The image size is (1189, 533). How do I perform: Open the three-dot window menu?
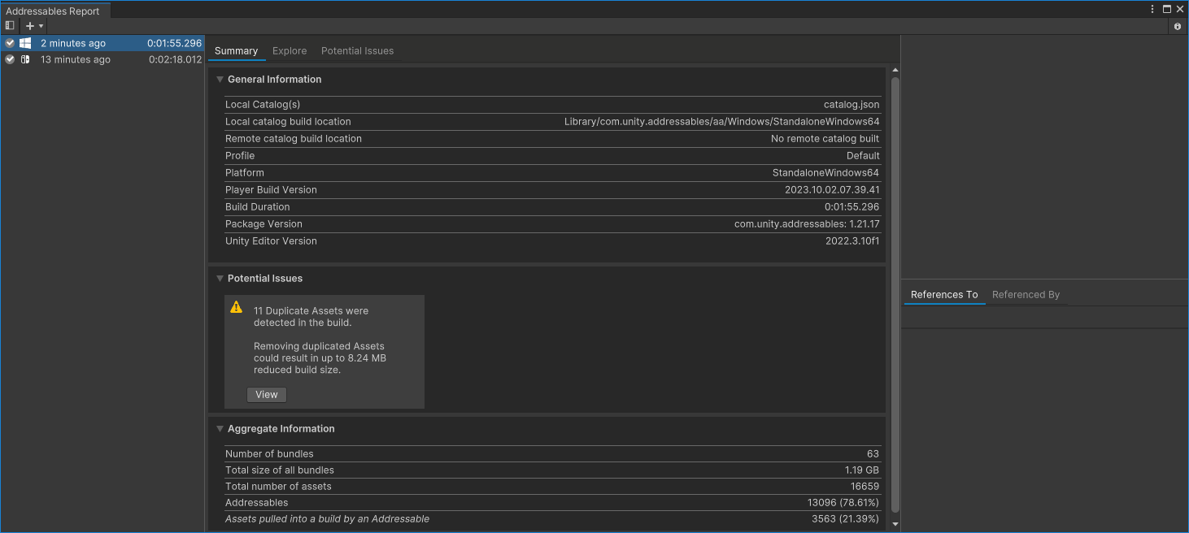pos(1152,7)
